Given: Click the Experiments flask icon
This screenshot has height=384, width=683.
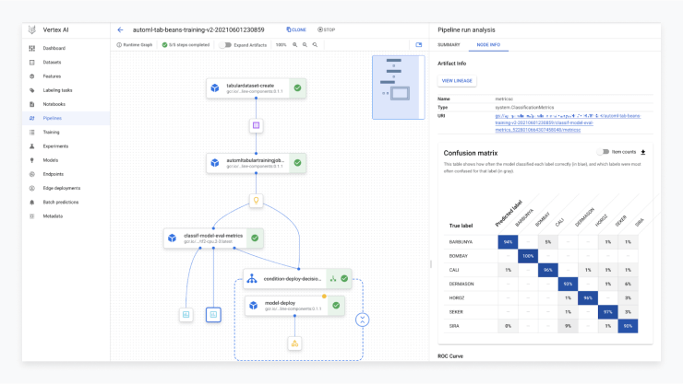Looking at the screenshot, I should [31, 145].
